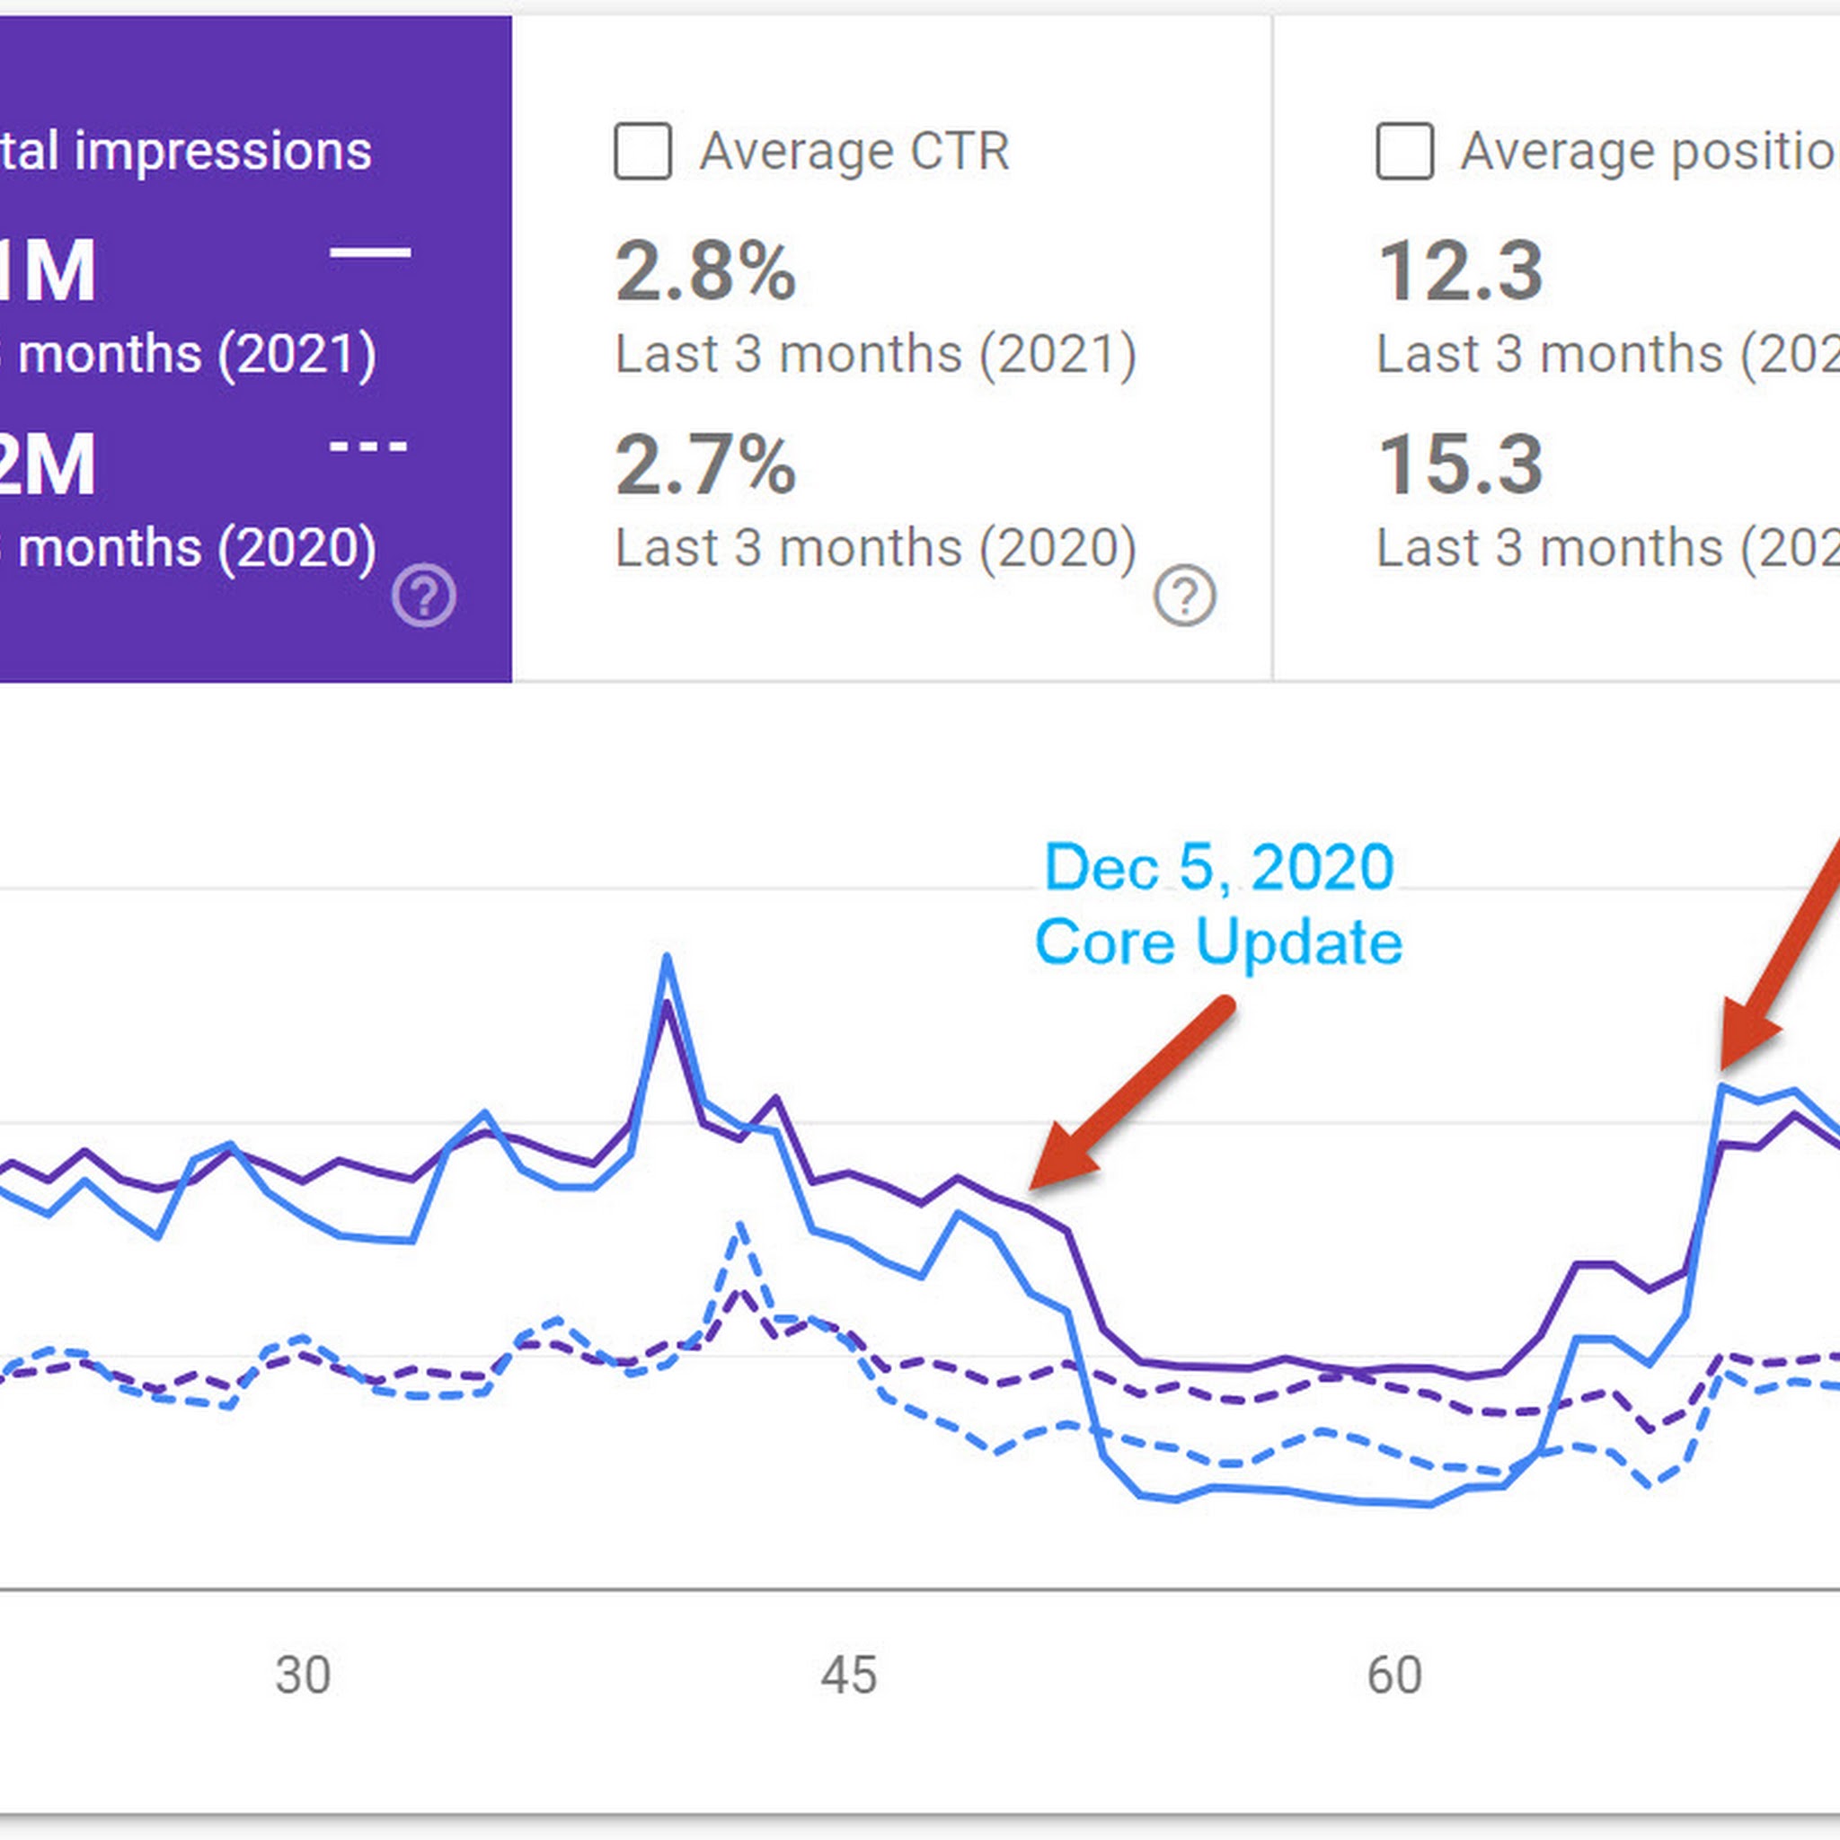This screenshot has height=1840, width=1840.
Task: Open the Average CTR help icon
Action: [x=1185, y=596]
